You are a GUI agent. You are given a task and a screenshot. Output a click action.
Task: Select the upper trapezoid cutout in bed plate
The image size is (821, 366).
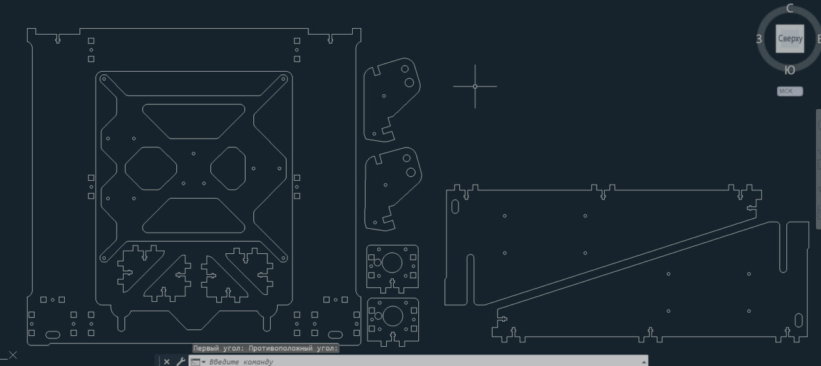(x=193, y=104)
